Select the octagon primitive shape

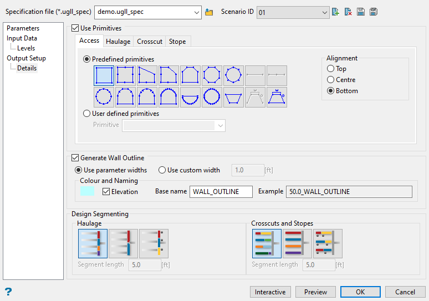coord(212,75)
